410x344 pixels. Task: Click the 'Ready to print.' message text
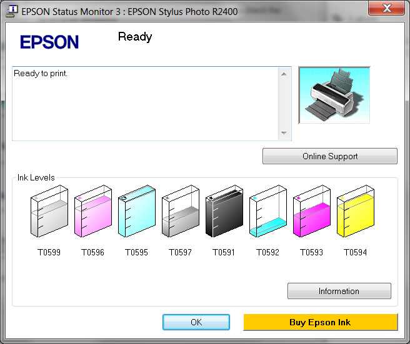(41, 74)
